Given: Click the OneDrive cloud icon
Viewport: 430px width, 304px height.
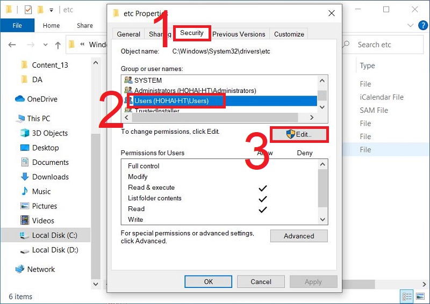Looking at the screenshot, I should tap(20, 99).
